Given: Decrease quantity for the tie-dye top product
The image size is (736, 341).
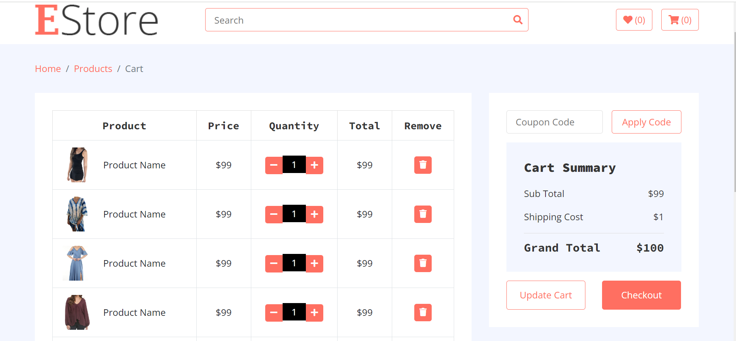Looking at the screenshot, I should click(274, 214).
